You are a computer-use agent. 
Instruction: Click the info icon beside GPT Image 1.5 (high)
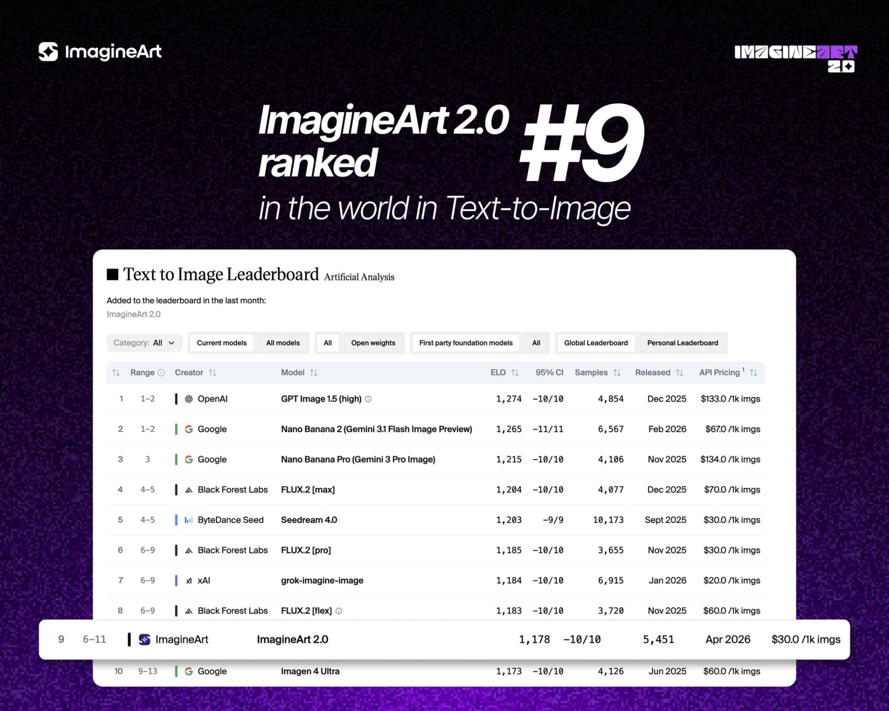click(368, 399)
